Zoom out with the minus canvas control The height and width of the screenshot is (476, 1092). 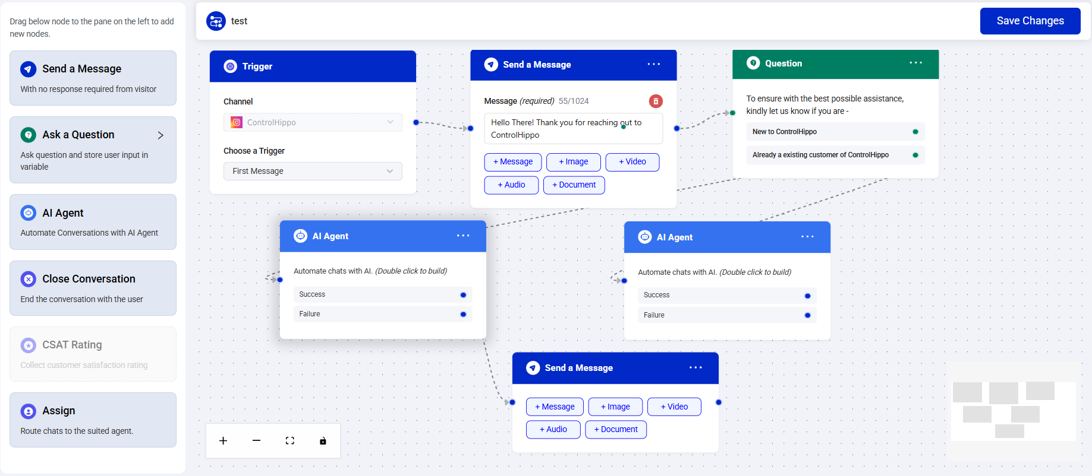tap(256, 440)
